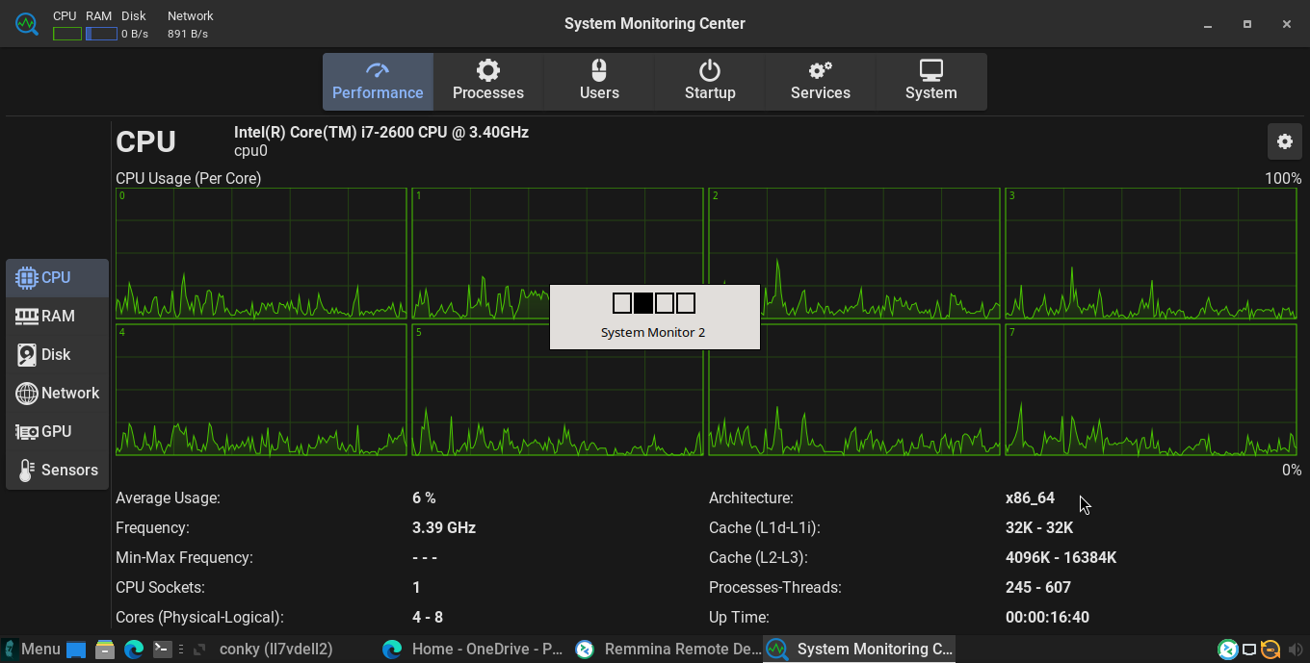Switch to the System tab
The height and width of the screenshot is (663, 1310).
[931, 82]
